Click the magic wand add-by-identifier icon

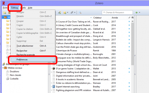(x=59, y=12)
